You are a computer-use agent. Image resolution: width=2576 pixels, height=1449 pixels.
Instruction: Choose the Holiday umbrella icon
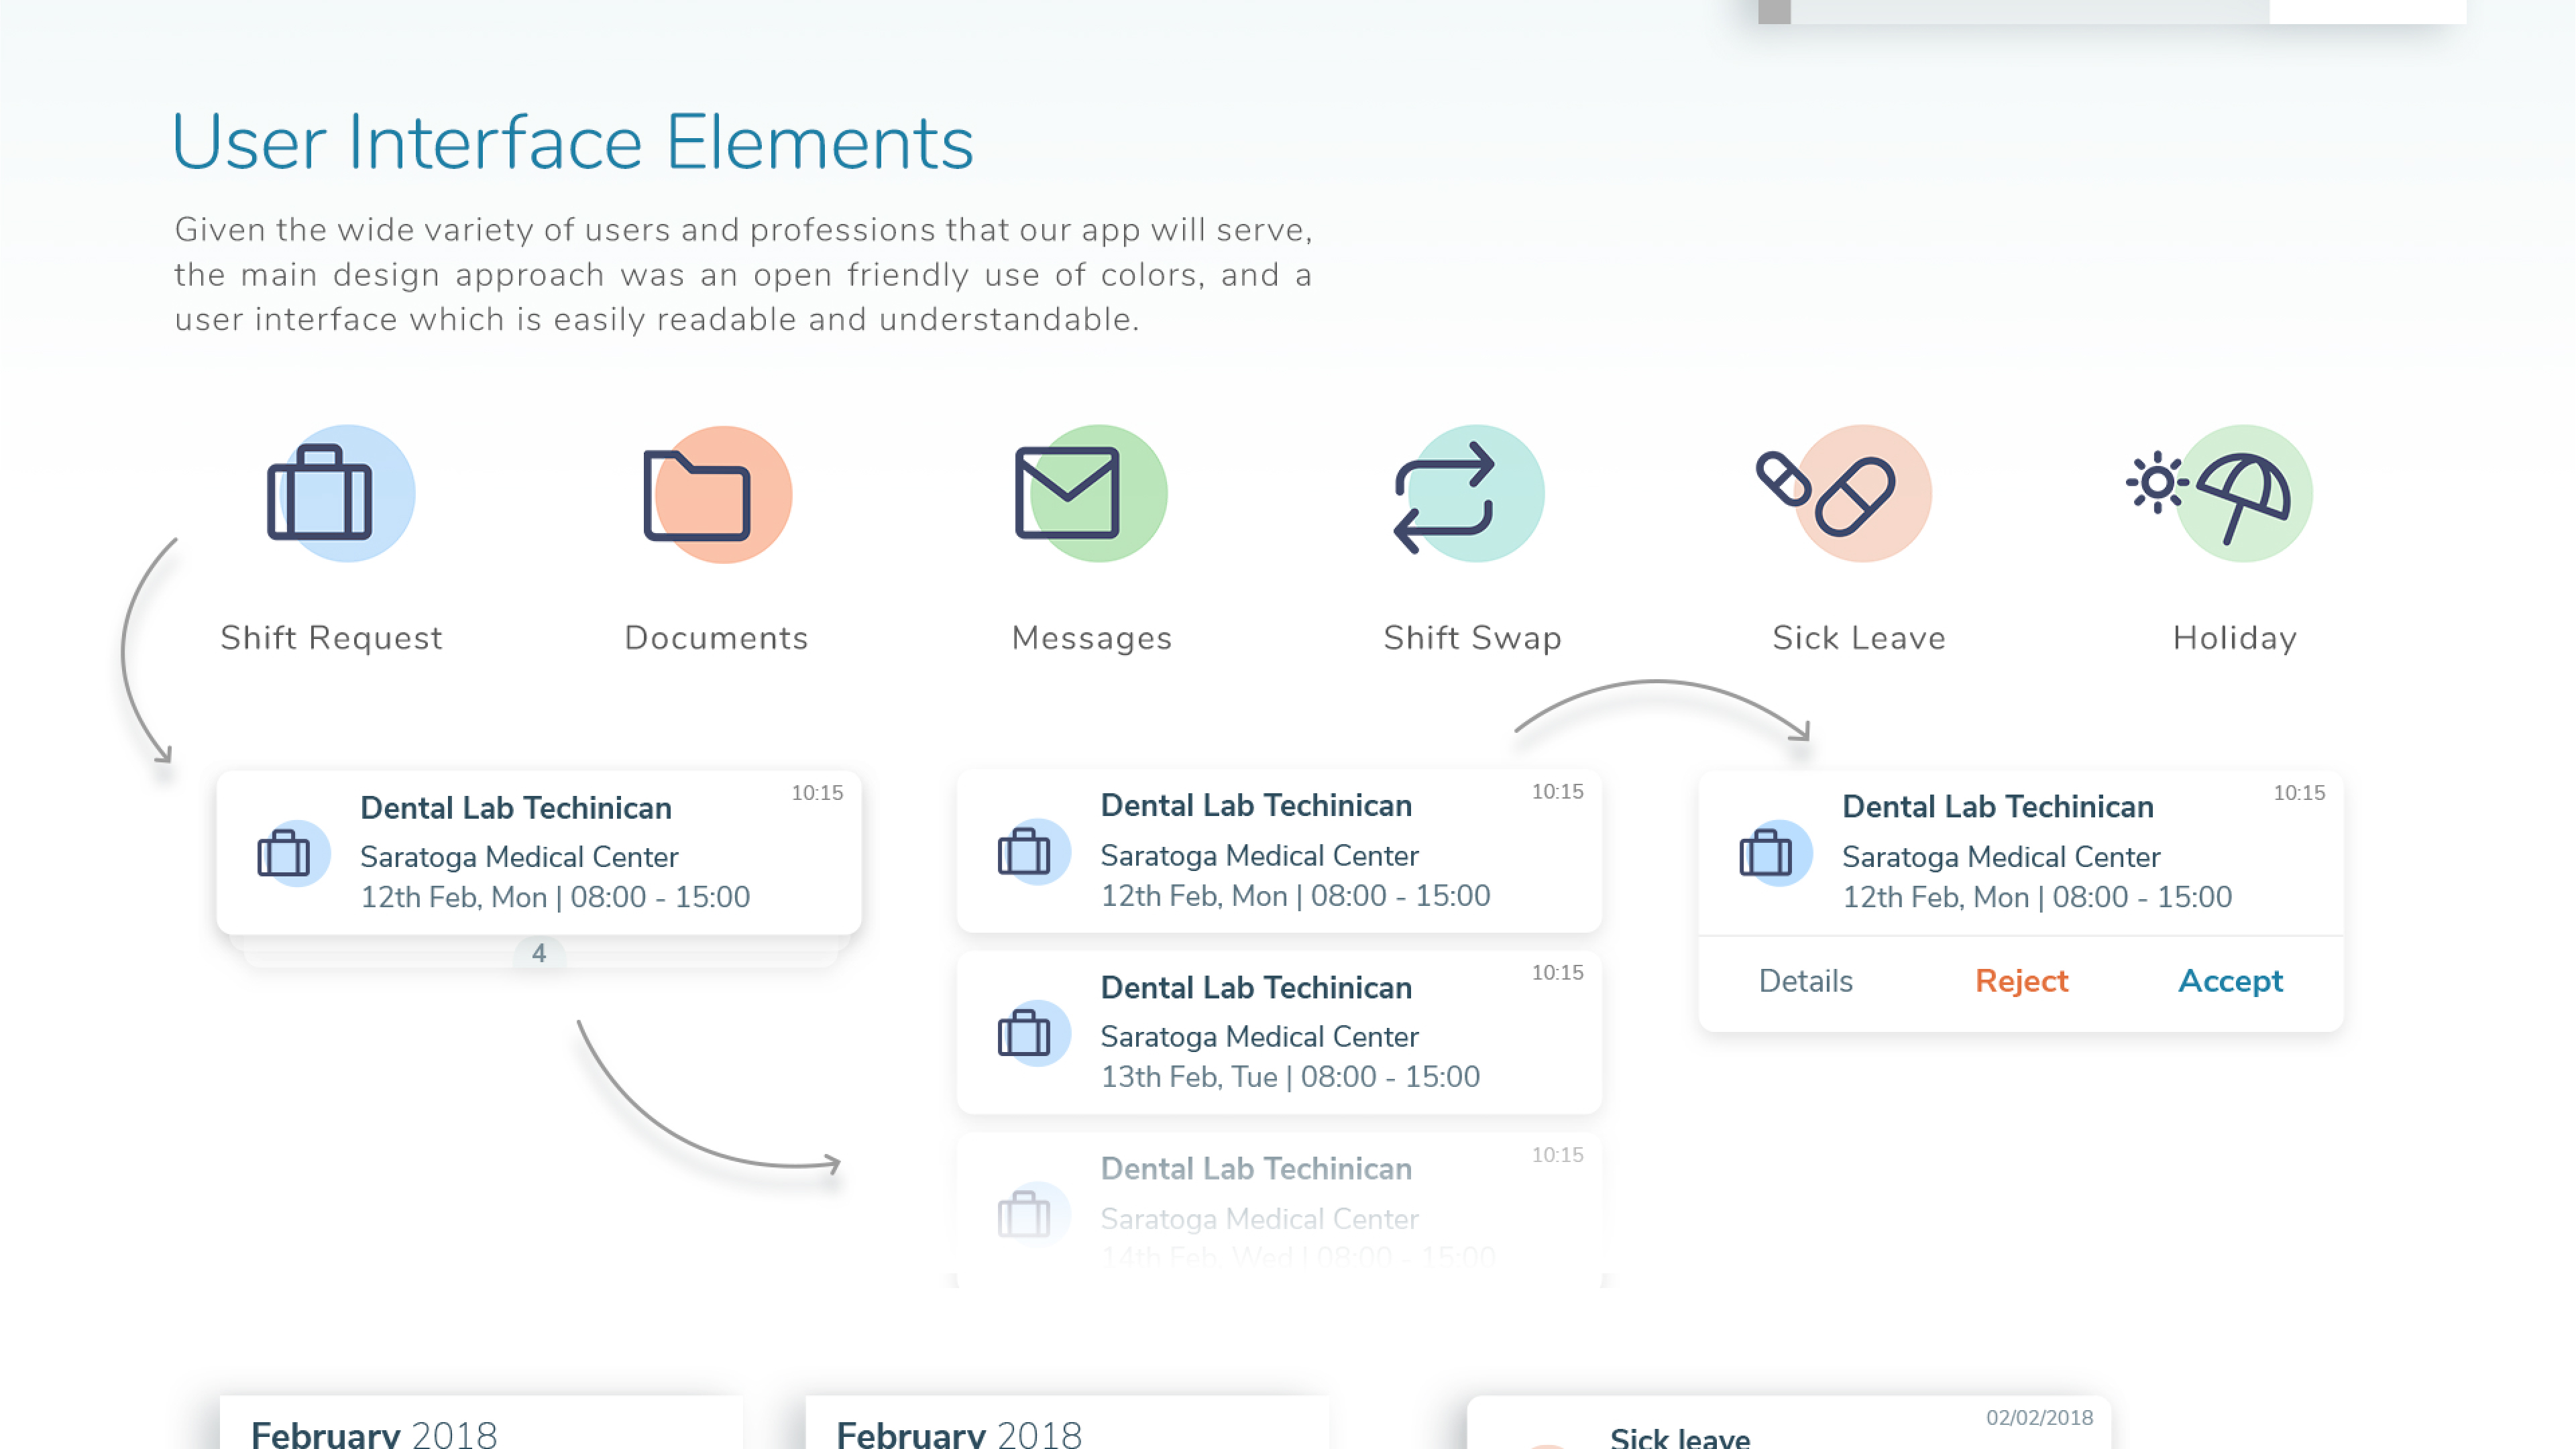[x=2220, y=493]
